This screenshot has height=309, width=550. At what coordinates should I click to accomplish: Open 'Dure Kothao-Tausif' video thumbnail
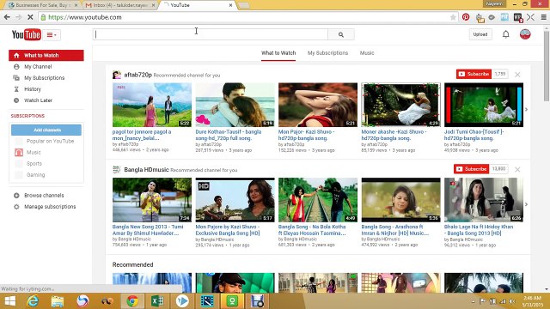235,105
